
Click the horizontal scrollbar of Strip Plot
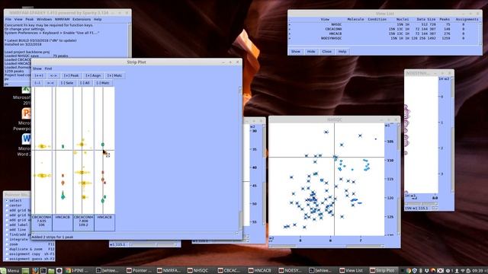coord(136,233)
